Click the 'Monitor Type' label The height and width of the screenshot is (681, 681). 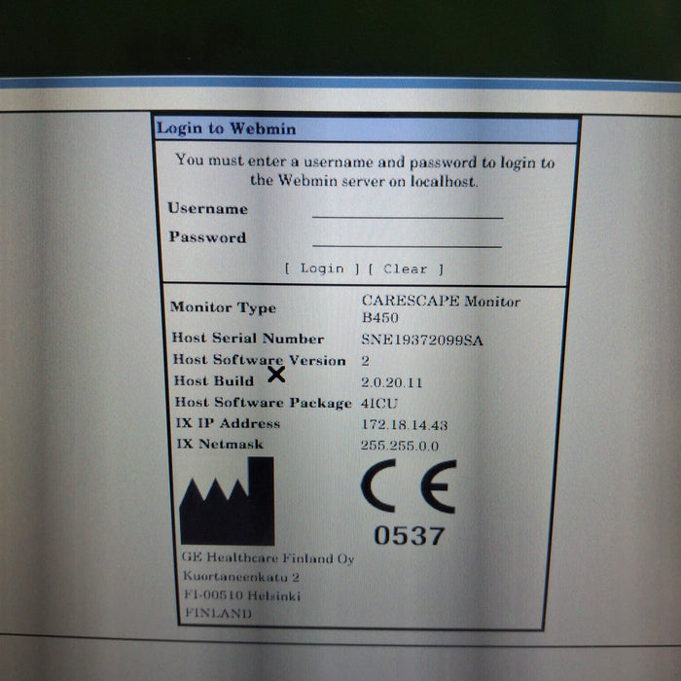(223, 307)
